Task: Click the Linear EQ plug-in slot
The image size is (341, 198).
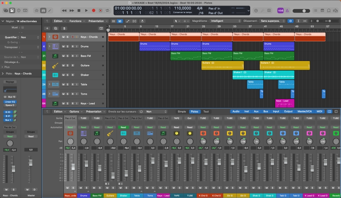Action: pos(10,102)
